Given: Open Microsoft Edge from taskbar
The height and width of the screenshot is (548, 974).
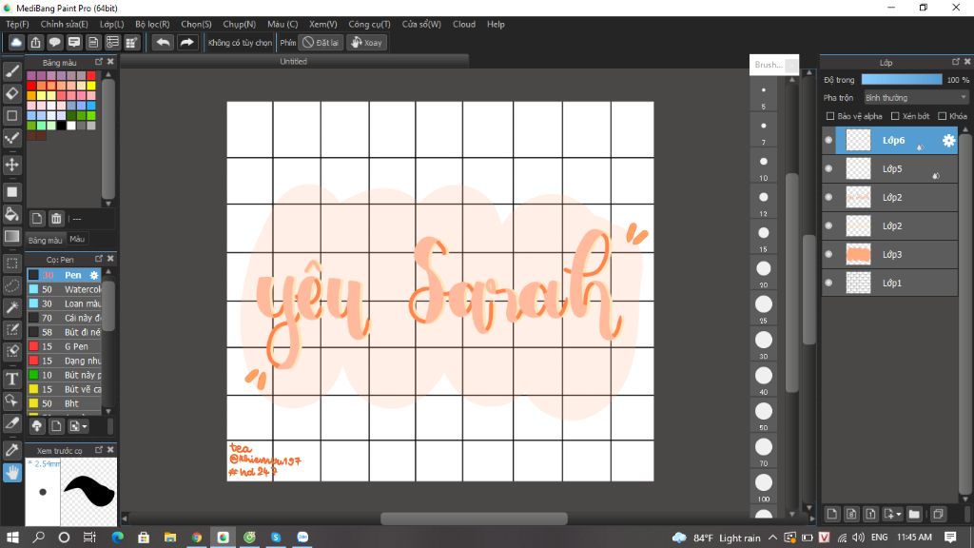Looking at the screenshot, I should (x=117, y=538).
